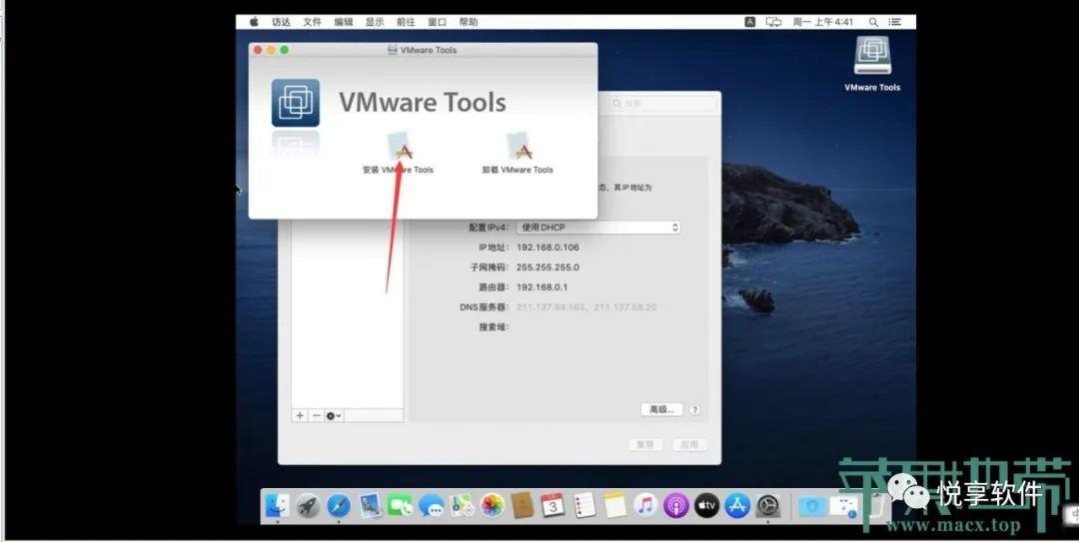Image resolution: width=1079 pixels, height=542 pixels.
Task: Open the display mirroring menu bar icon
Action: pos(773,22)
